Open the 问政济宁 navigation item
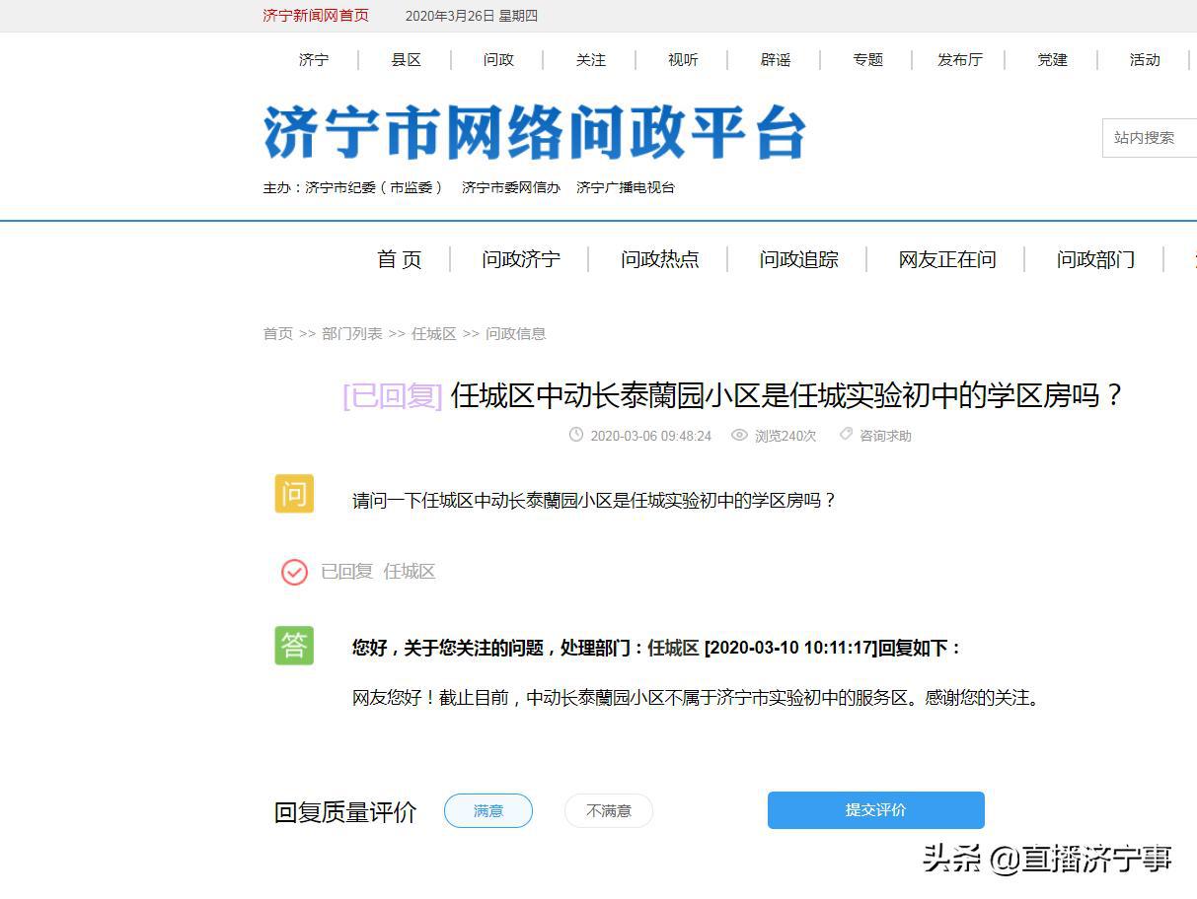The image size is (1197, 899). point(520,260)
